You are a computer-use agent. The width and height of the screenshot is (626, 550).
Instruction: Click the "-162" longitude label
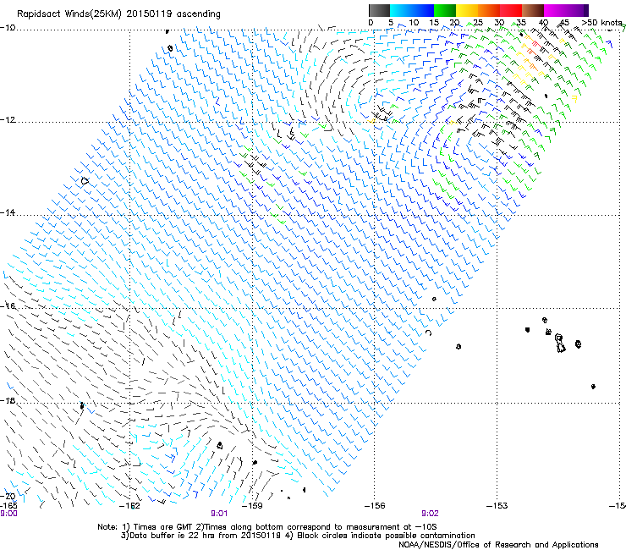click(x=130, y=506)
